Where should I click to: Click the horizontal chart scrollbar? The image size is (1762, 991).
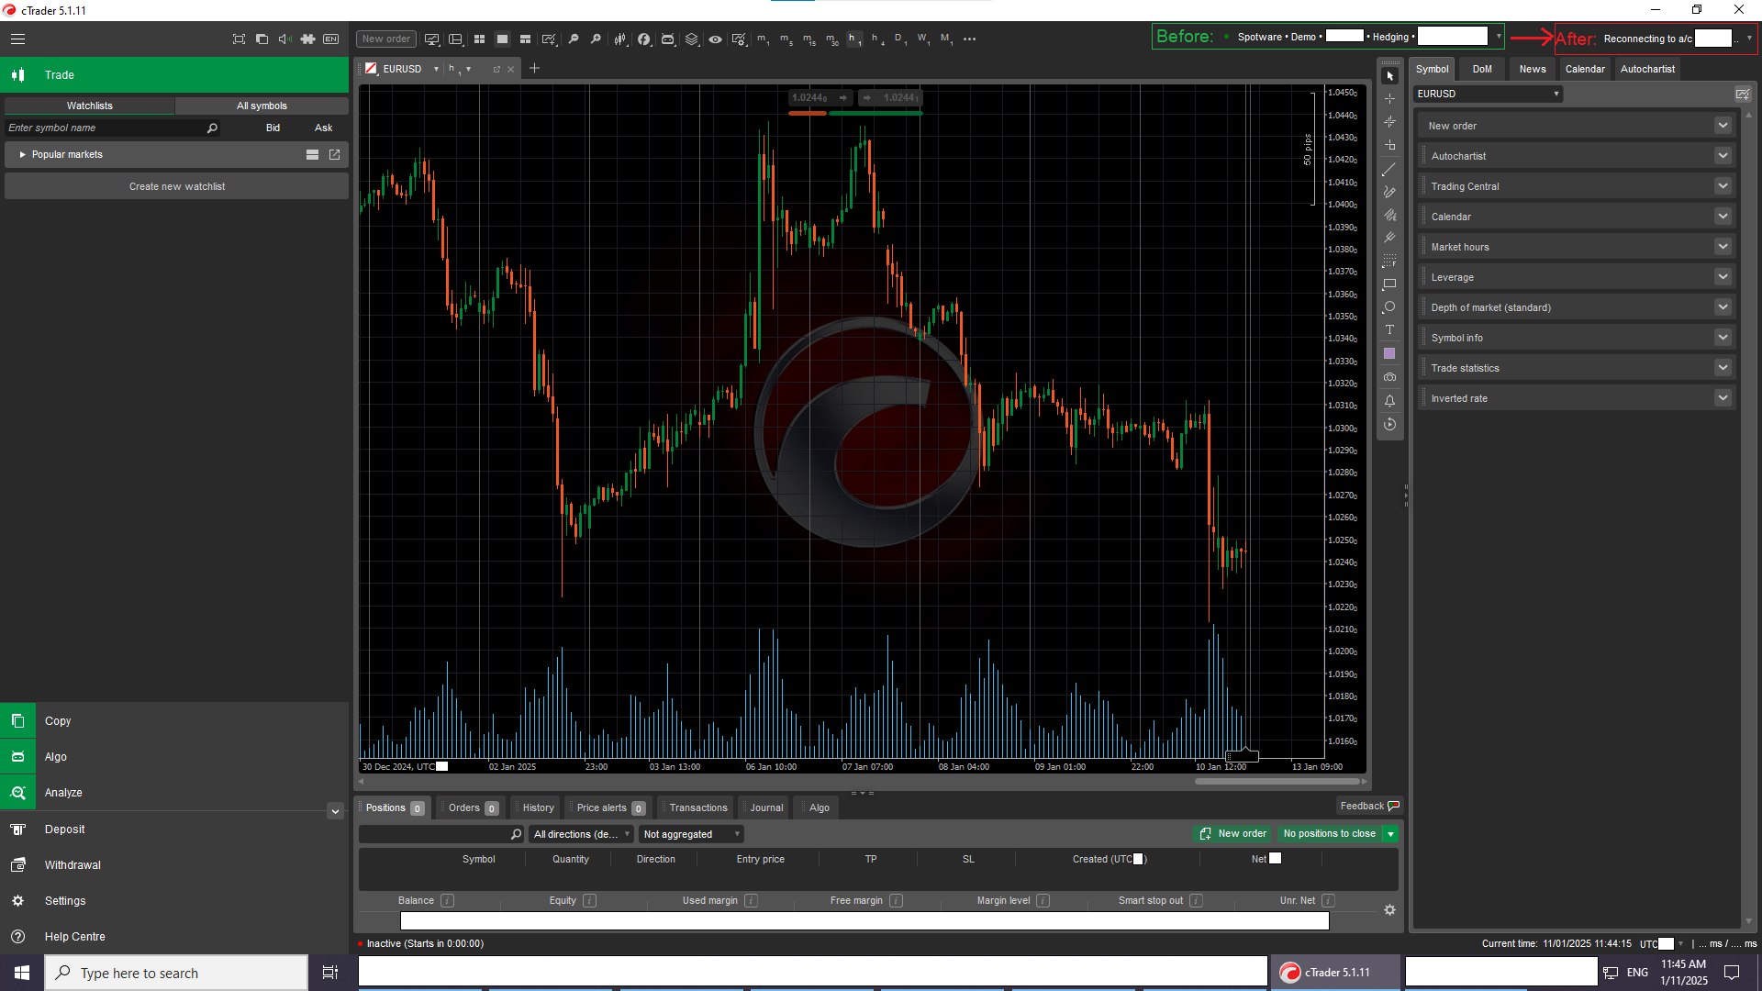[x=1277, y=782]
